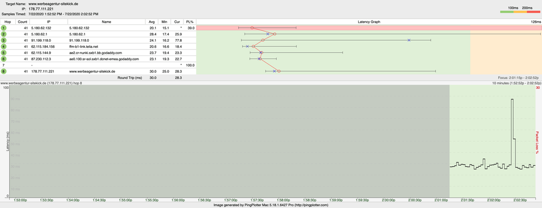Click the Latency Graph column header

tap(369, 21)
